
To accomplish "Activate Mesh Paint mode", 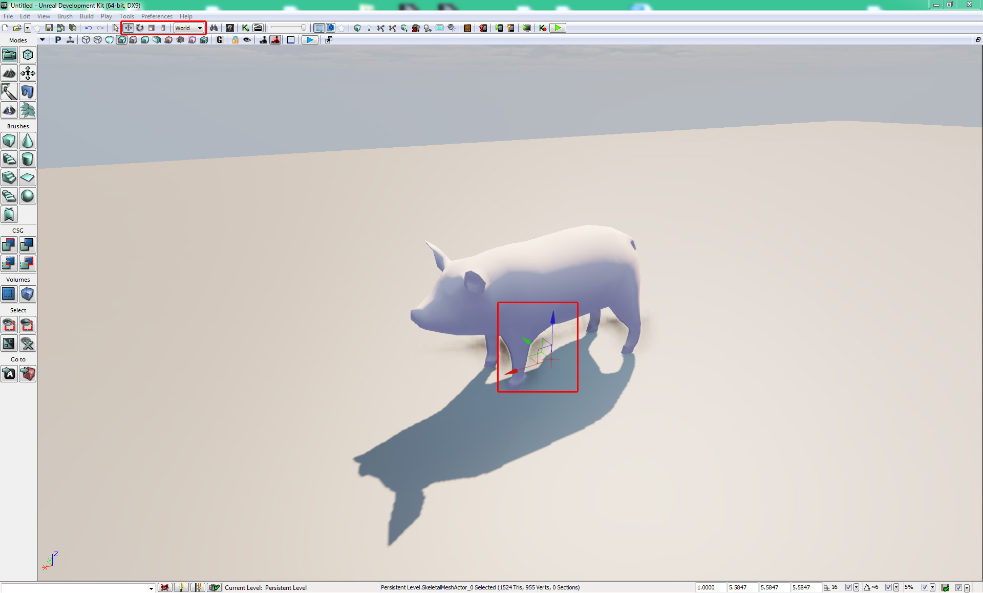I will [x=9, y=92].
